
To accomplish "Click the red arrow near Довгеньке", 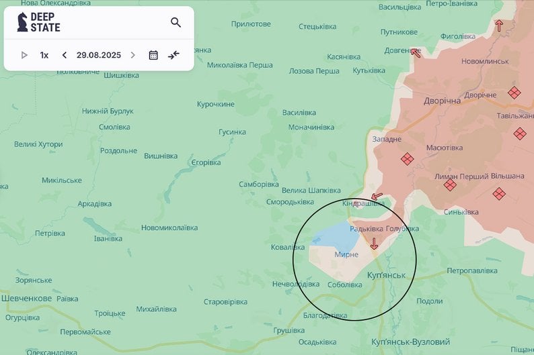I will click(416, 53).
